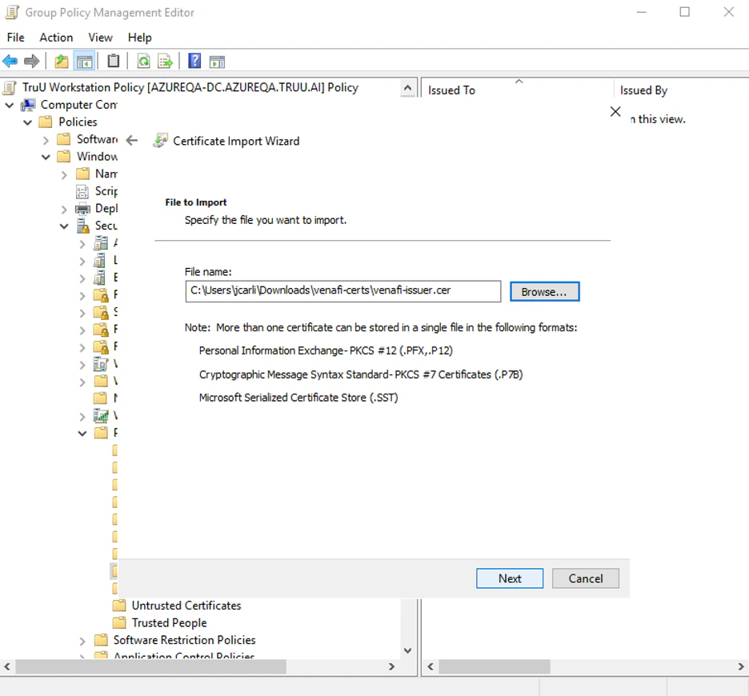Collapse the Computer Configuration node
The width and height of the screenshot is (749, 696).
[x=9, y=105]
